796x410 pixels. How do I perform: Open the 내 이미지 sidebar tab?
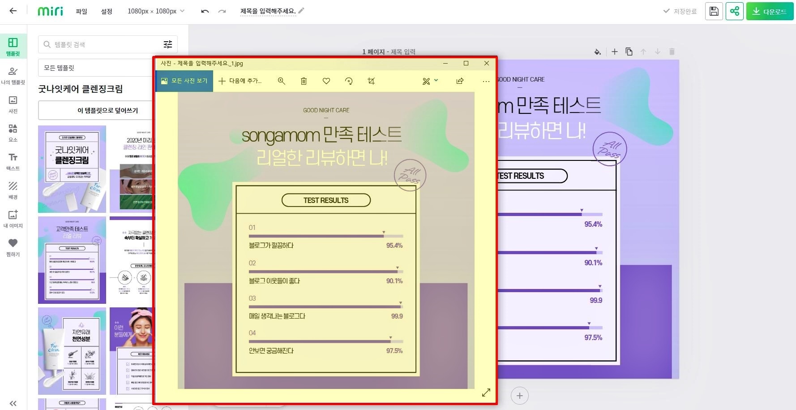(x=13, y=219)
